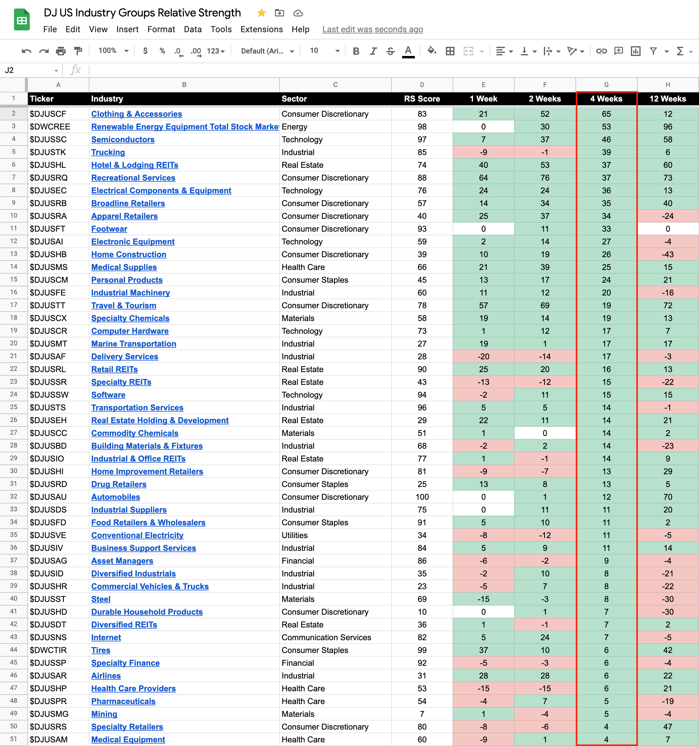The image size is (699, 746).
Task: Star this spreadsheet
Action: pyautogui.click(x=261, y=13)
